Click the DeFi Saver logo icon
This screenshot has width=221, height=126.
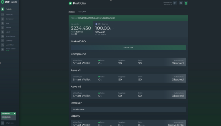[x=2, y=2]
